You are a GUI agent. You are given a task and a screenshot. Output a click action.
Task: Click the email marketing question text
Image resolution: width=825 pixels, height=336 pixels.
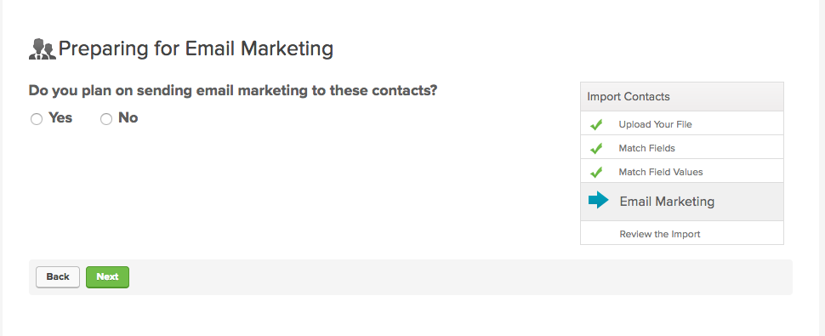[x=233, y=90]
